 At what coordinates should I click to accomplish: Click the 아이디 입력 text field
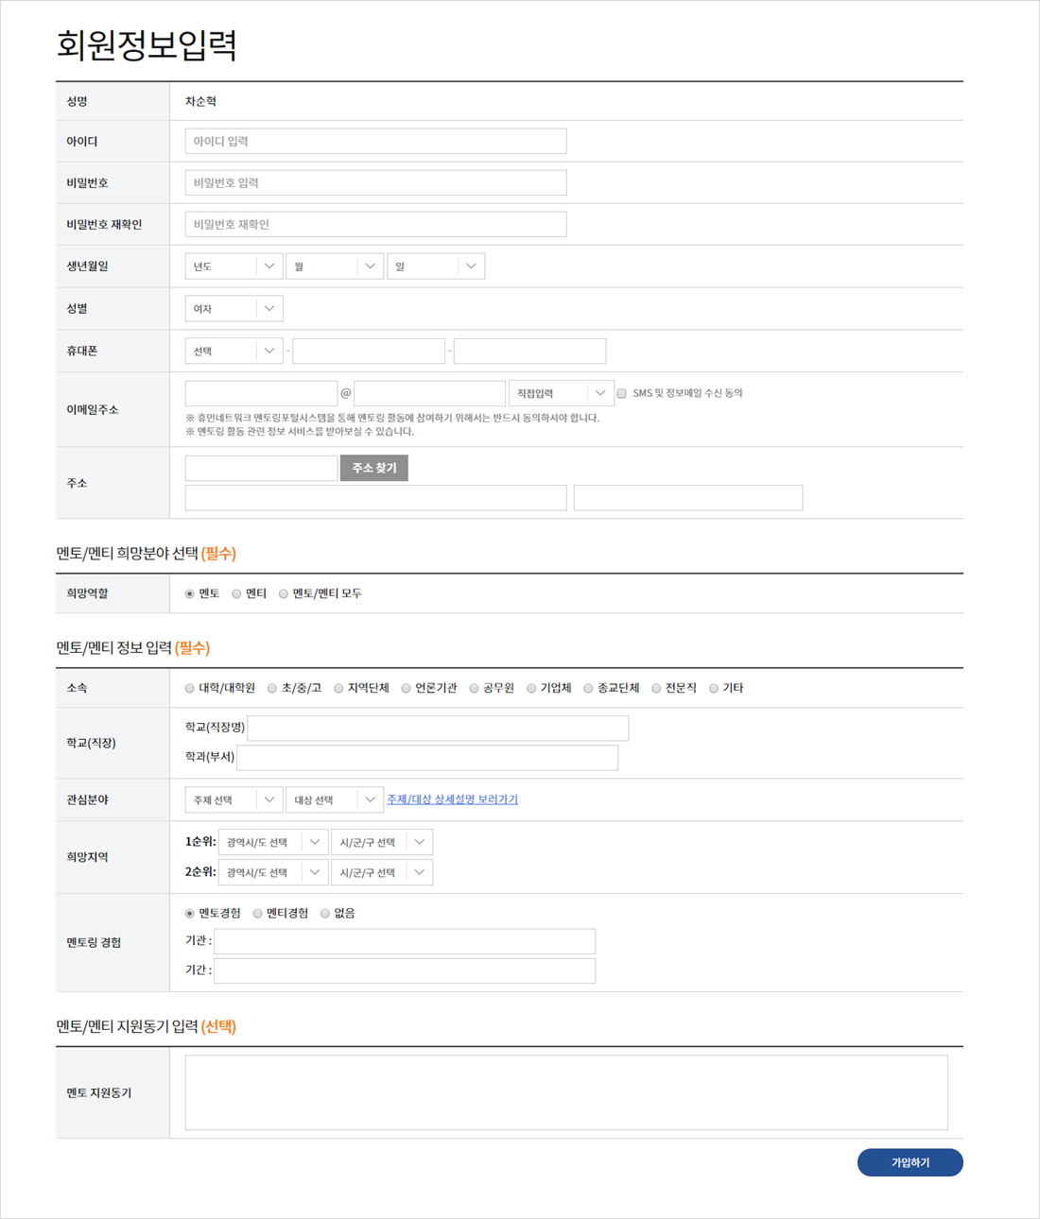[375, 142]
